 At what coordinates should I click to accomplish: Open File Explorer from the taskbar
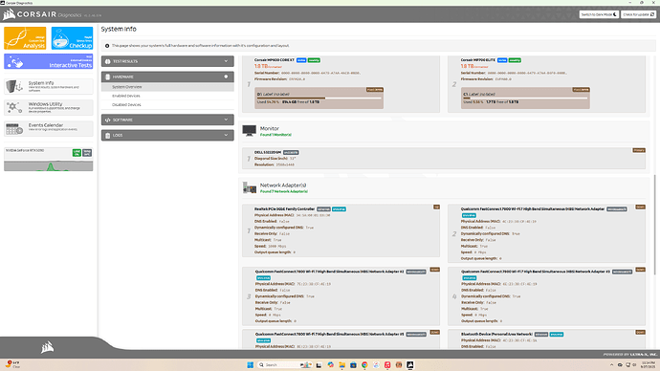tap(341, 364)
